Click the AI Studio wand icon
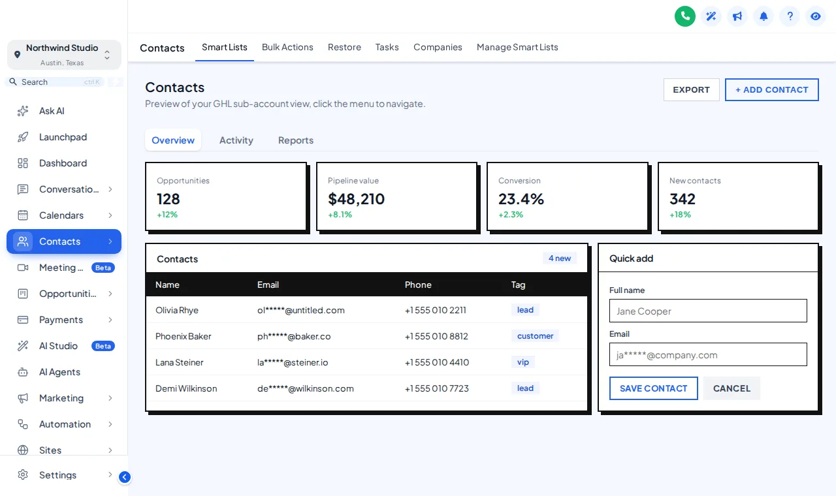This screenshot has height=496, width=836. tap(23, 346)
